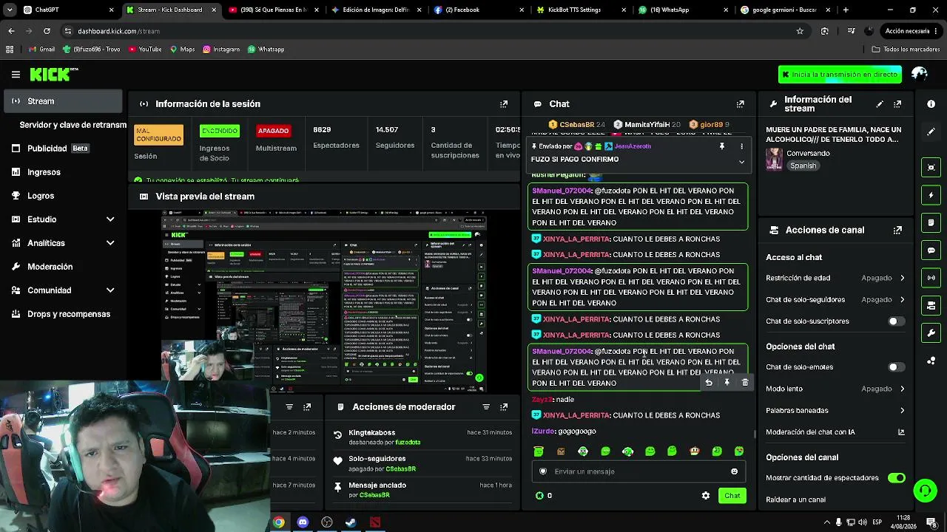Open Modo lento options
The height and width of the screenshot is (532, 947).
(x=835, y=389)
